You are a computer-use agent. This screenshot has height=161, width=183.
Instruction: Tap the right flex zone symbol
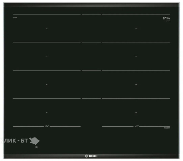tap(137, 126)
